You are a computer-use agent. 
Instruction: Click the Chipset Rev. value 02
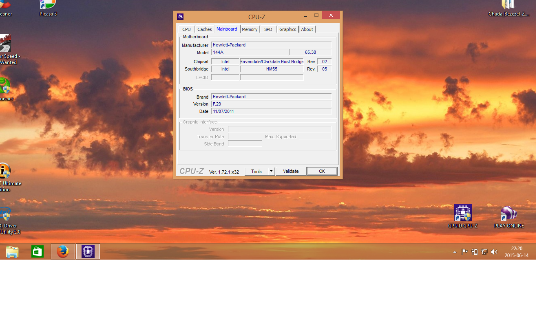(325, 62)
